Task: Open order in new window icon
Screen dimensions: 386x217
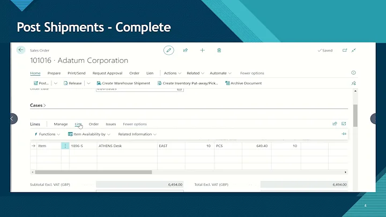Action: coord(345,50)
